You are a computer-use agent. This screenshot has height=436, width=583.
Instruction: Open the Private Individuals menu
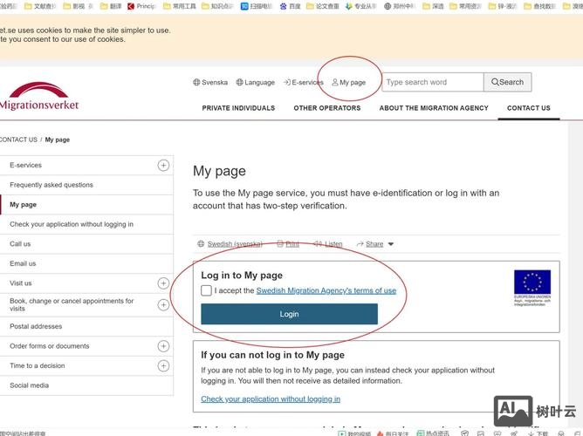pyautogui.click(x=238, y=108)
